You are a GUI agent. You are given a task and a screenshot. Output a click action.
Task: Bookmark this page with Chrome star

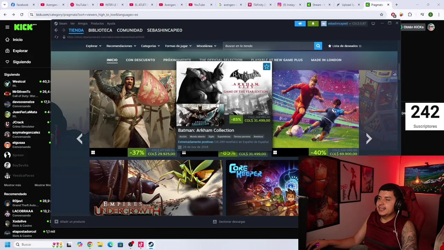[x=382, y=15]
